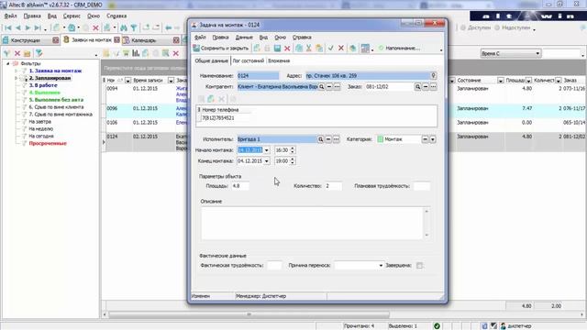Click green category color swatch
The image size is (587, 330).
[x=381, y=139]
